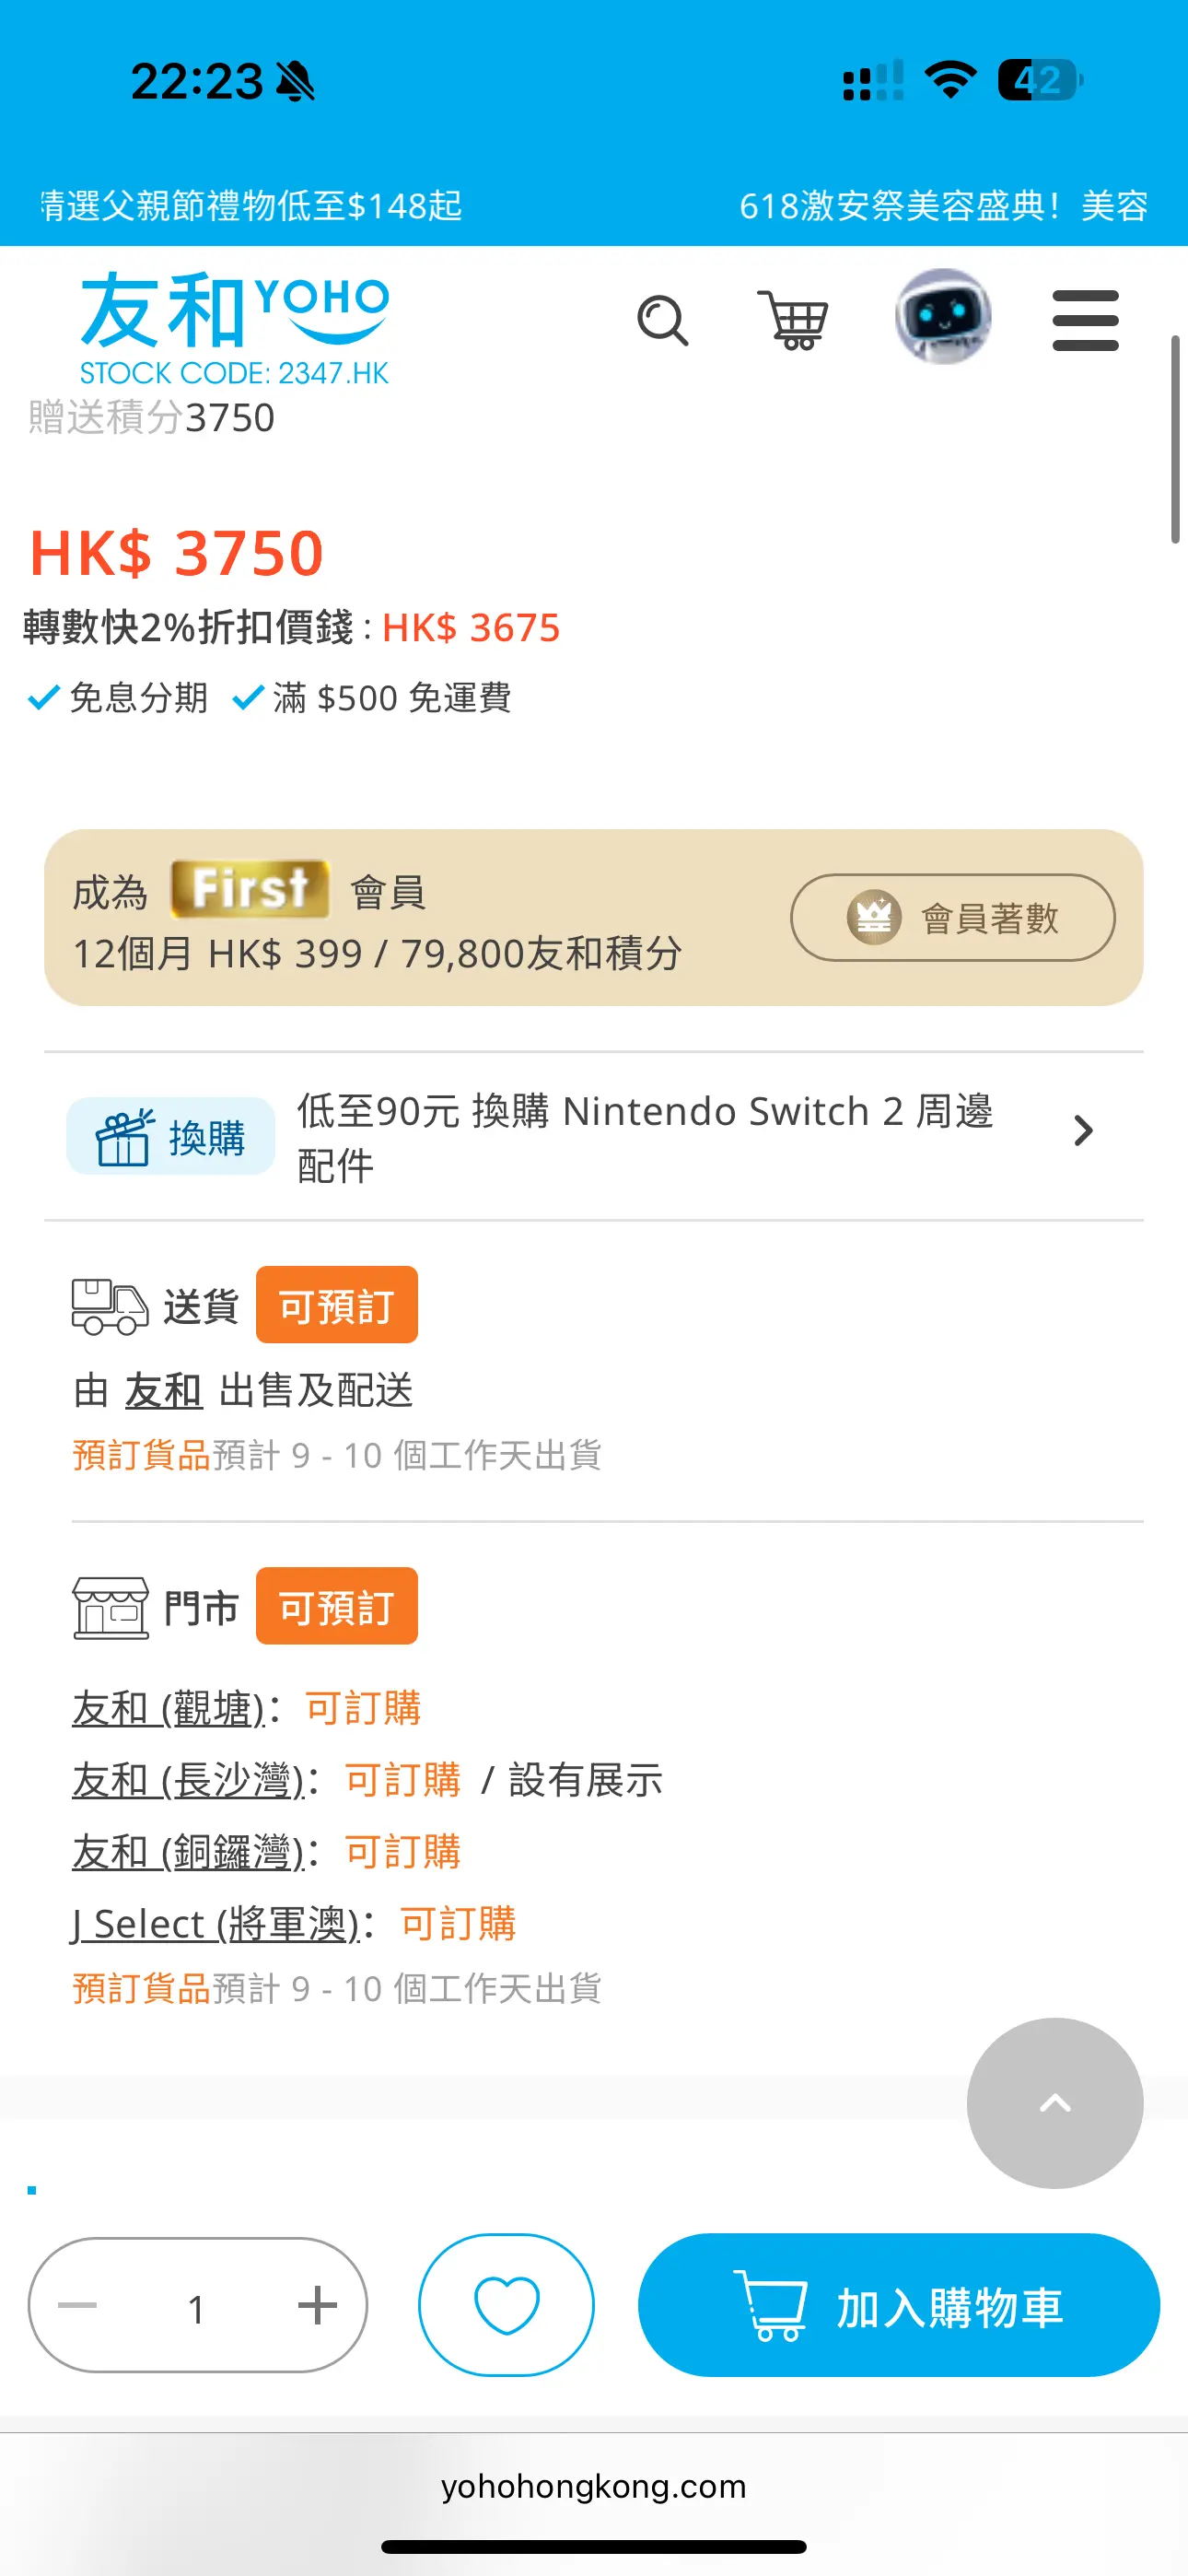This screenshot has height=2576, width=1188.
Task: Open the search magnifier icon
Action: 663,321
